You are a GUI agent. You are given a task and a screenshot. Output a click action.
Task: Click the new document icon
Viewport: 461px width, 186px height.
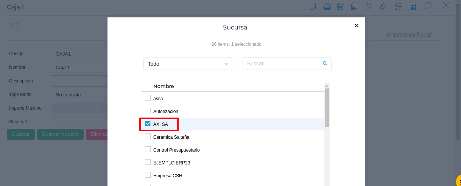[313, 6]
